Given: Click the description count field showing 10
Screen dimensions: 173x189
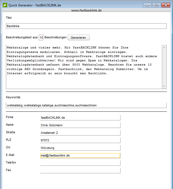Looking at the screenshot, I should click(41, 38).
